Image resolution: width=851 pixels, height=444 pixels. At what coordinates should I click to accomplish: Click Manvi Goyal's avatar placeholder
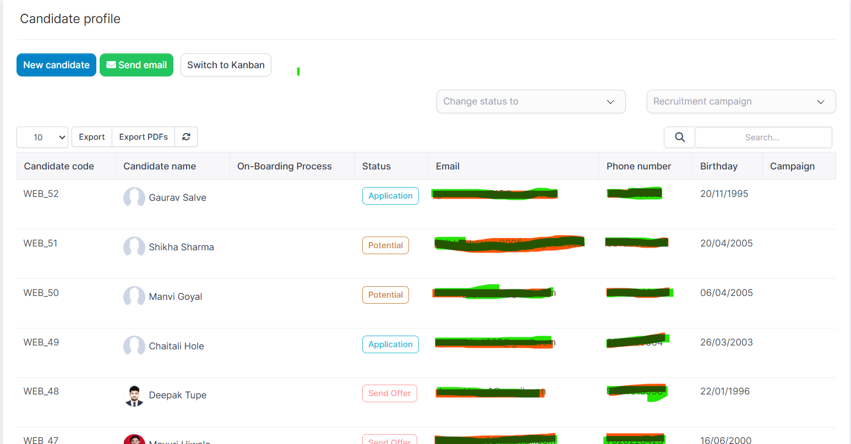coord(134,297)
